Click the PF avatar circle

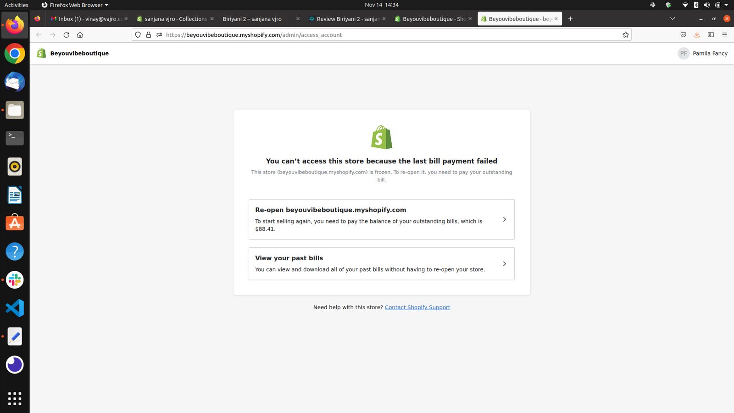pyautogui.click(x=684, y=53)
